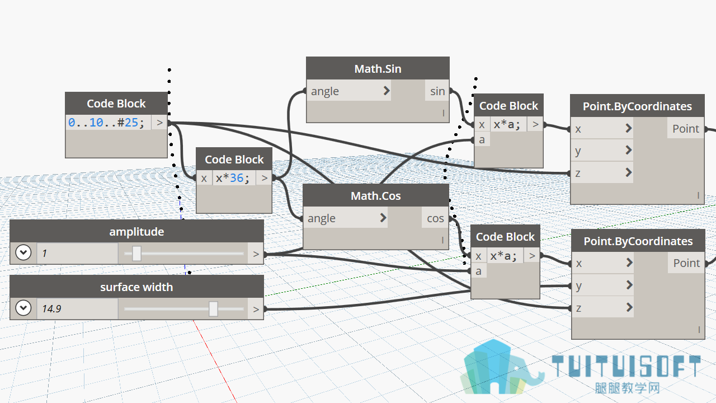
Task: Click x port of lower Point.ByCoordinates node
Action: coord(603,263)
